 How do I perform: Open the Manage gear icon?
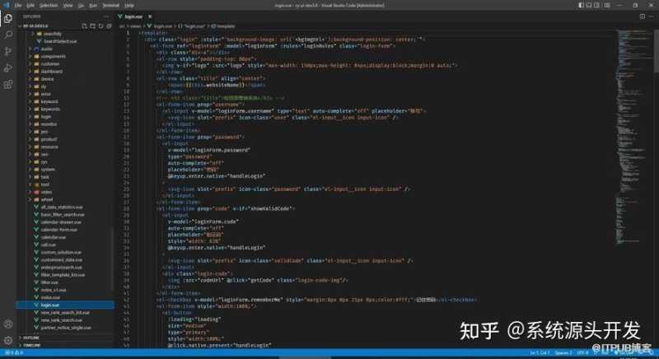point(8,341)
